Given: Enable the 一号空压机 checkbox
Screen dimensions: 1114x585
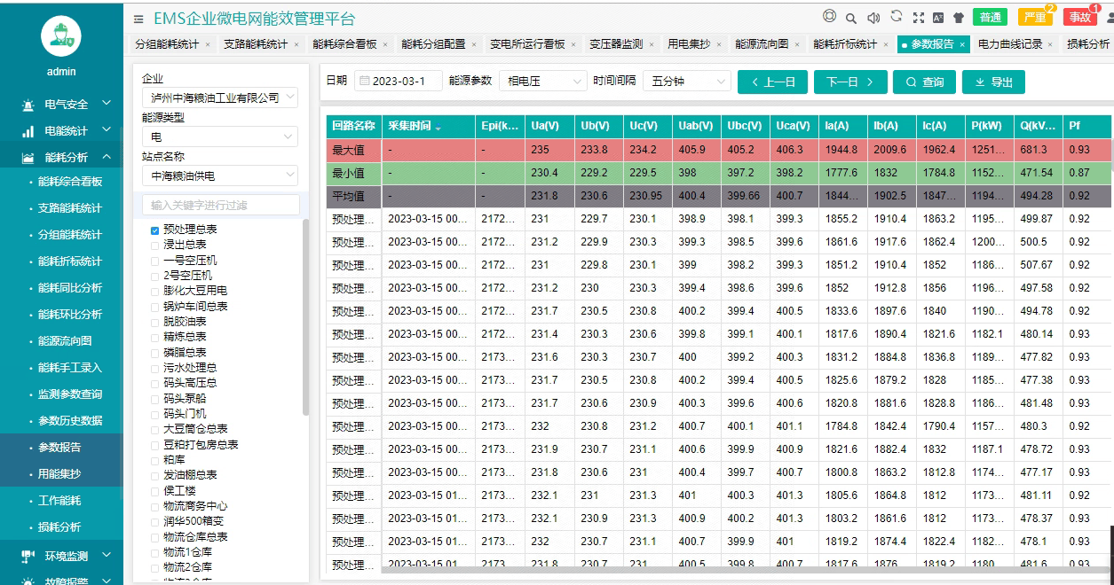Looking at the screenshot, I should click(154, 261).
